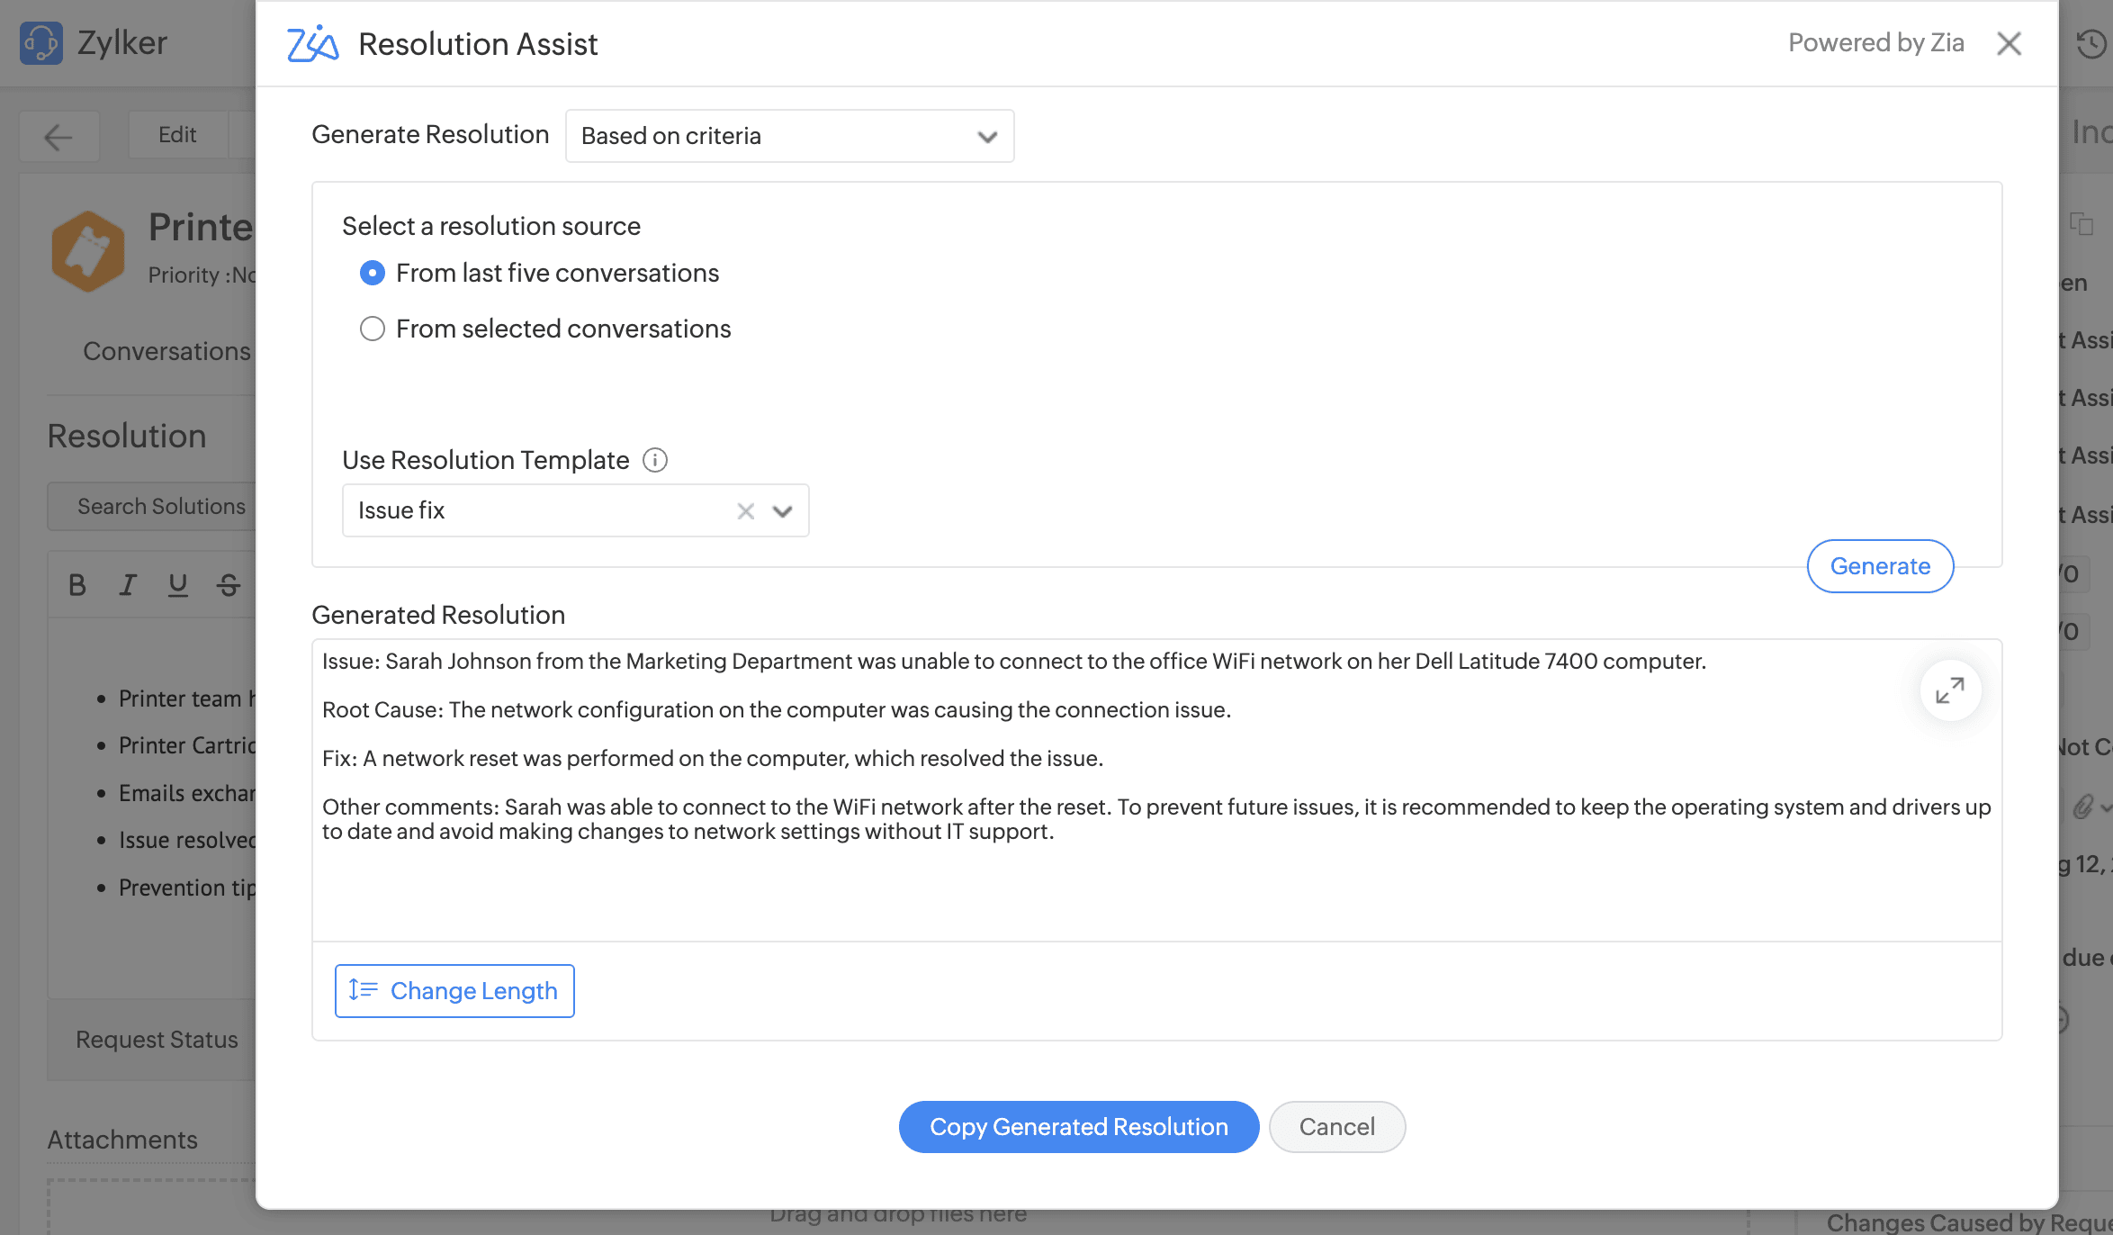The width and height of the screenshot is (2113, 1235).
Task: Select From last five conversations
Action: coord(372,273)
